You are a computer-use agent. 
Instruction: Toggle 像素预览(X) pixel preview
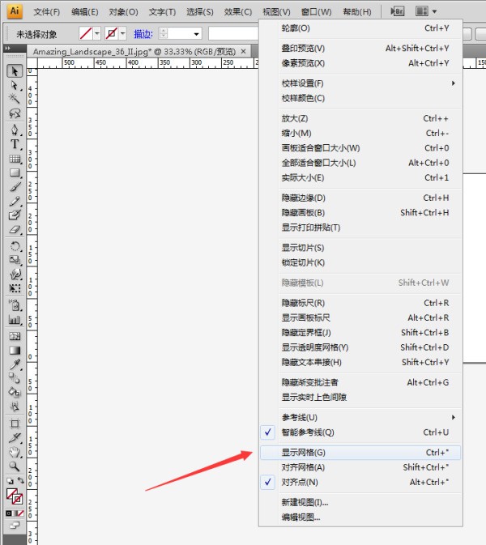pos(360,63)
